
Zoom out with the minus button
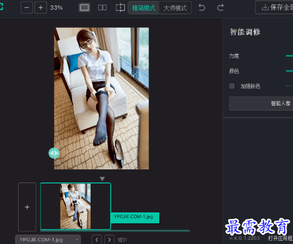[27, 8]
